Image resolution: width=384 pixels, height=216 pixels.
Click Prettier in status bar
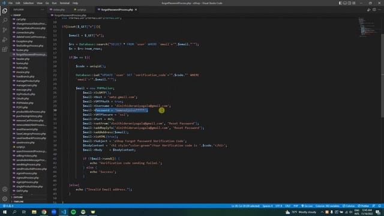(364, 206)
